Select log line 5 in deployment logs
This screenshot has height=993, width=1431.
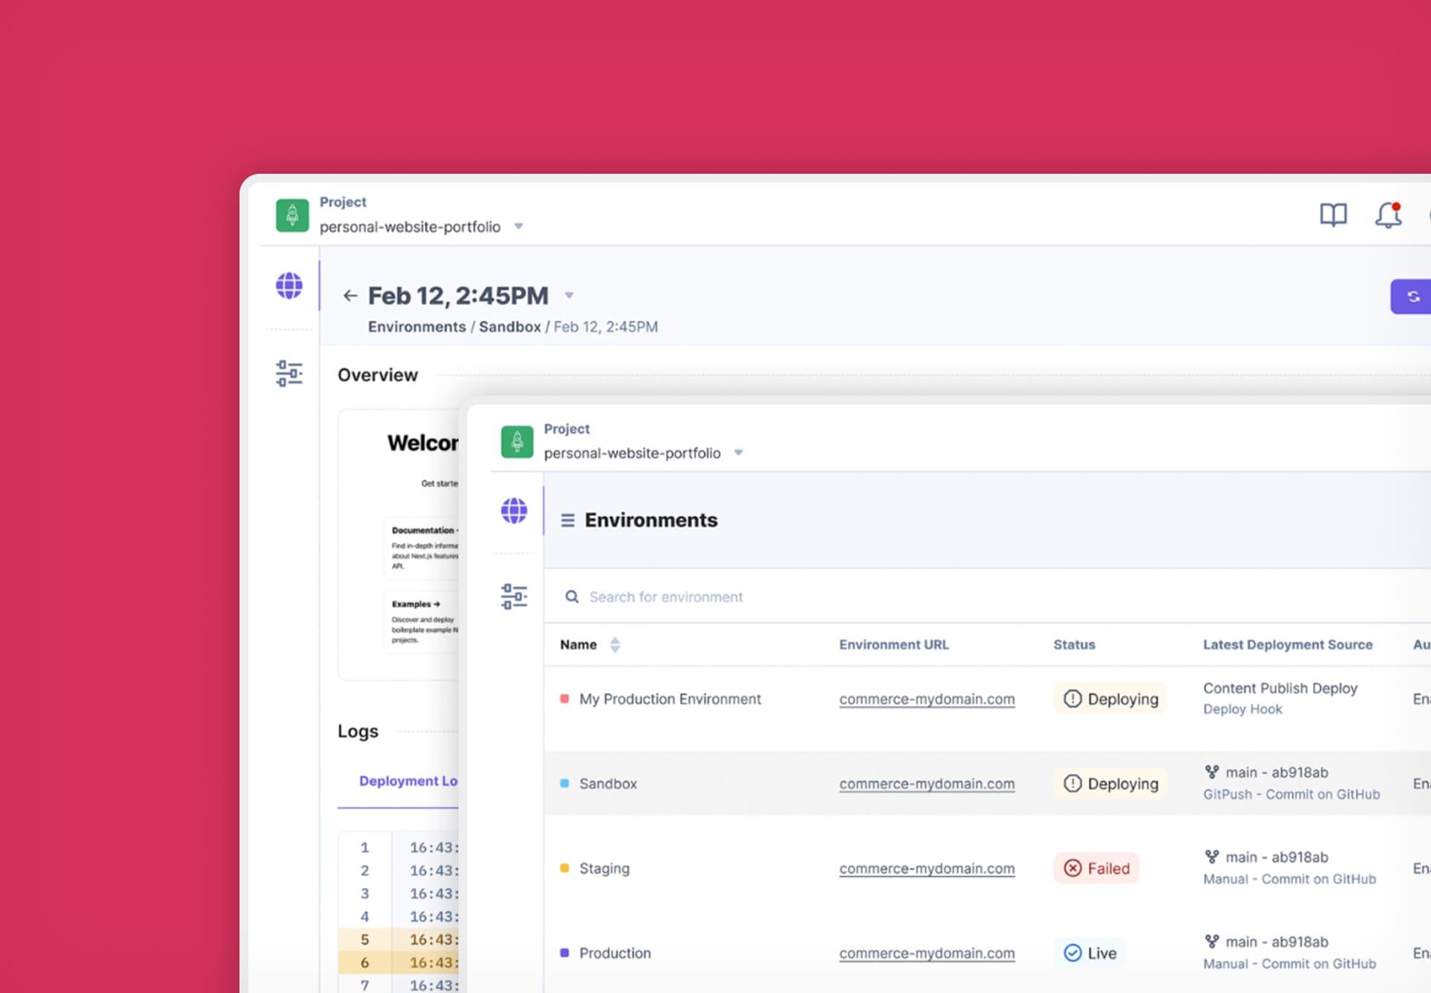pos(399,940)
